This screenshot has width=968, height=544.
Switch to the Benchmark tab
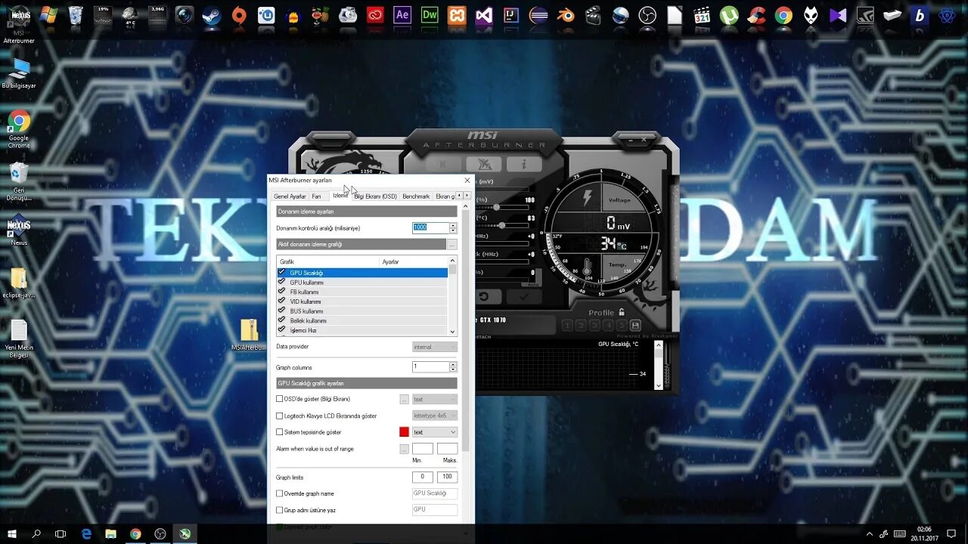pos(416,196)
